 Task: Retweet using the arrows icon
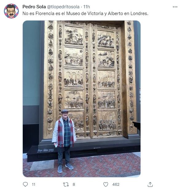[66, 184]
